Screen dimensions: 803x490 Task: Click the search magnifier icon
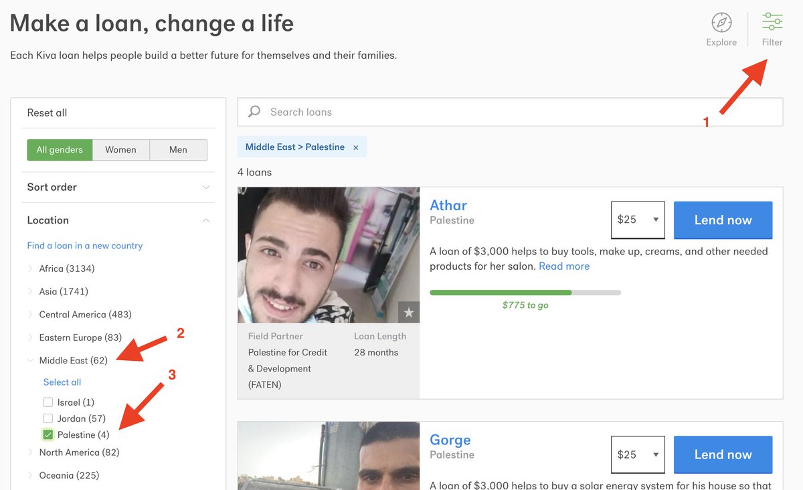pos(254,112)
